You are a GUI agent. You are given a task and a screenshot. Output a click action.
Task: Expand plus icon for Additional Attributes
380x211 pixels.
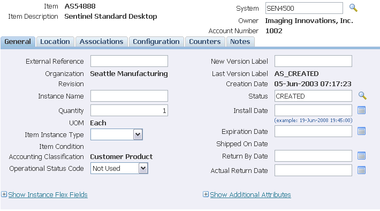coord(206,194)
